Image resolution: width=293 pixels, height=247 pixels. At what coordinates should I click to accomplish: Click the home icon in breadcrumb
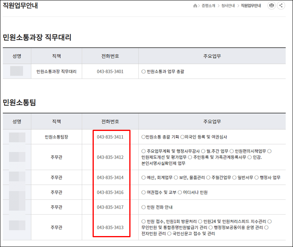195,5
